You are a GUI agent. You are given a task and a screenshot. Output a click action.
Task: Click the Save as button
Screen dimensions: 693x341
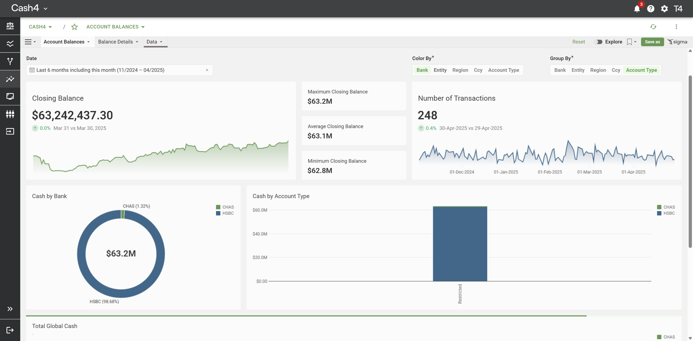pos(652,42)
